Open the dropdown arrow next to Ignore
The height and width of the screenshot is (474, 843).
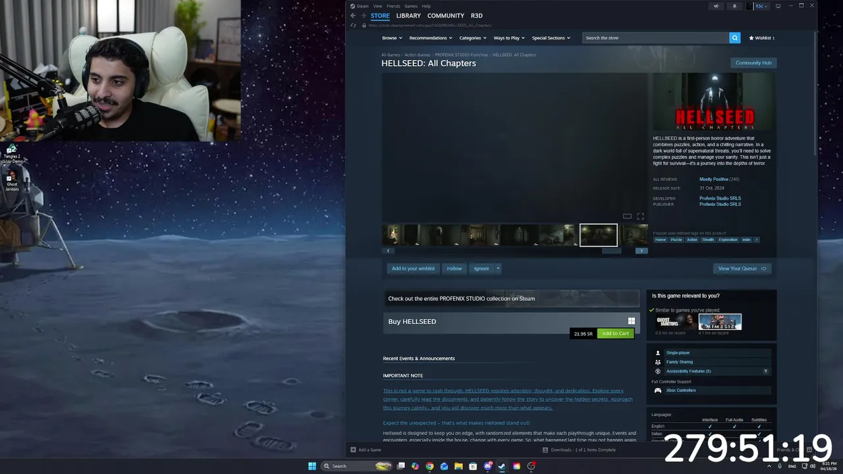point(498,269)
